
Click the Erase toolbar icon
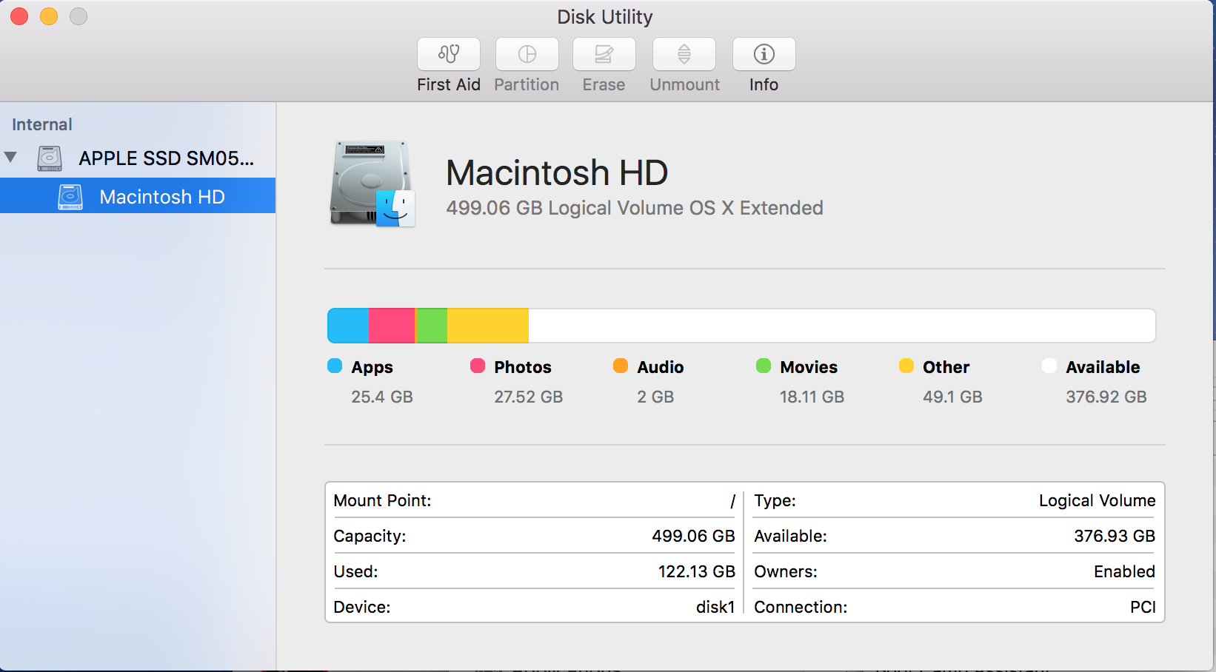(x=604, y=54)
